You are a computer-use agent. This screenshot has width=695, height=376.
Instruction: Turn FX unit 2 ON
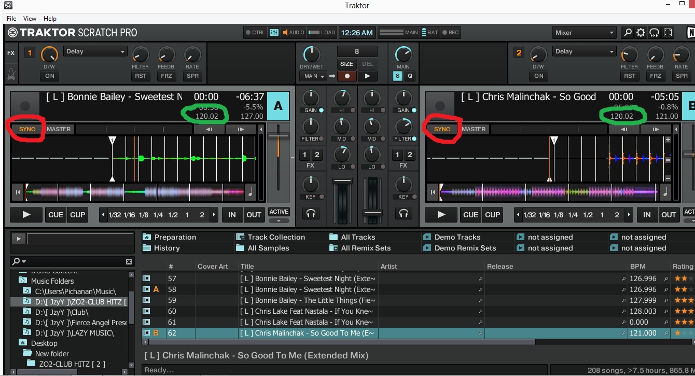click(x=539, y=76)
